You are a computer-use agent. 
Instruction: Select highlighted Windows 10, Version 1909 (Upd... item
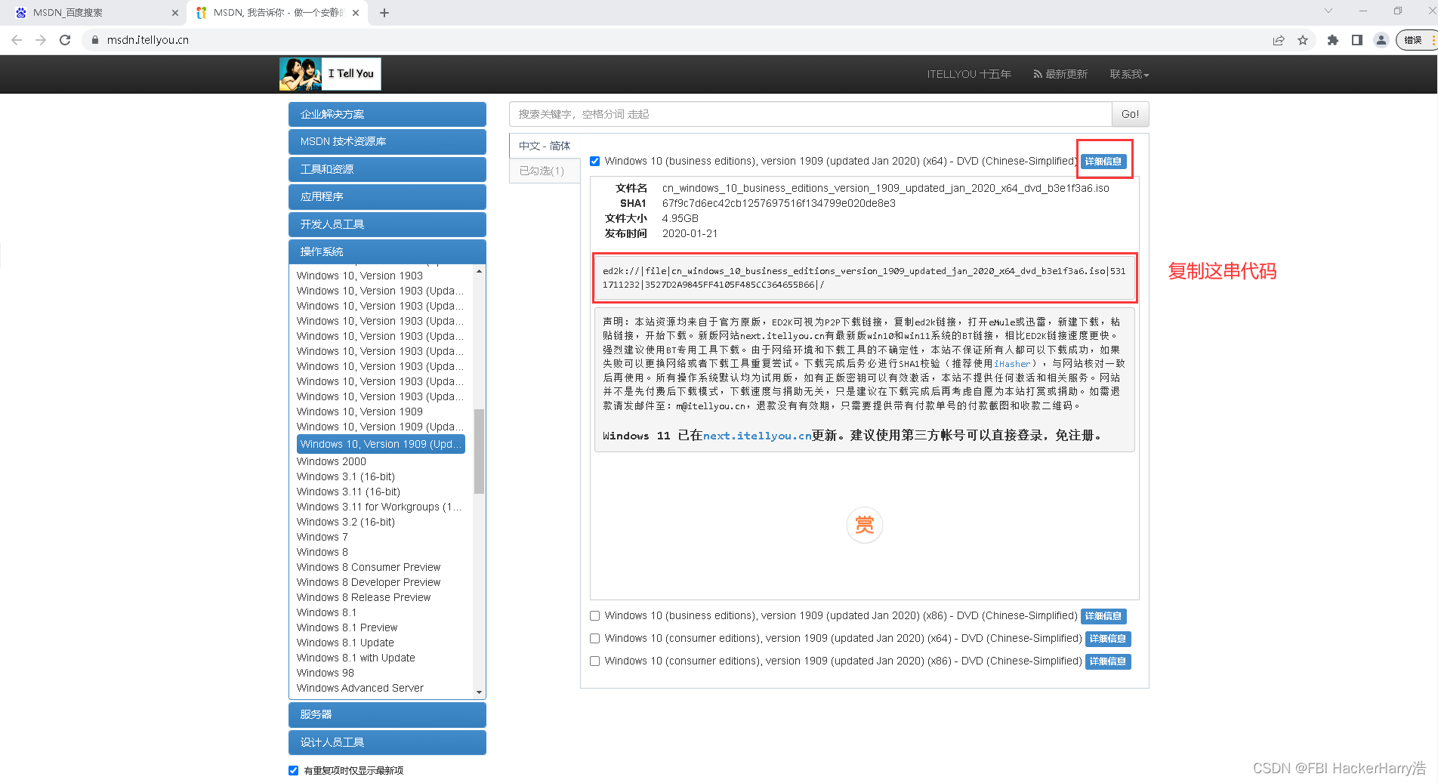coord(381,444)
